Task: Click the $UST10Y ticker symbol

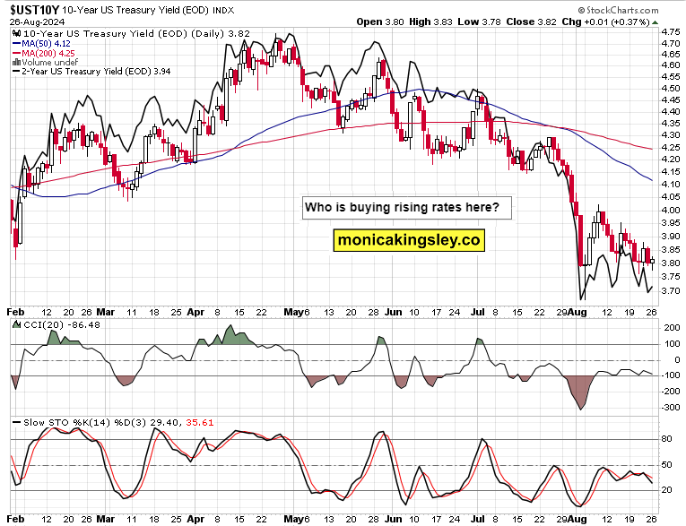Action: [x=34, y=8]
